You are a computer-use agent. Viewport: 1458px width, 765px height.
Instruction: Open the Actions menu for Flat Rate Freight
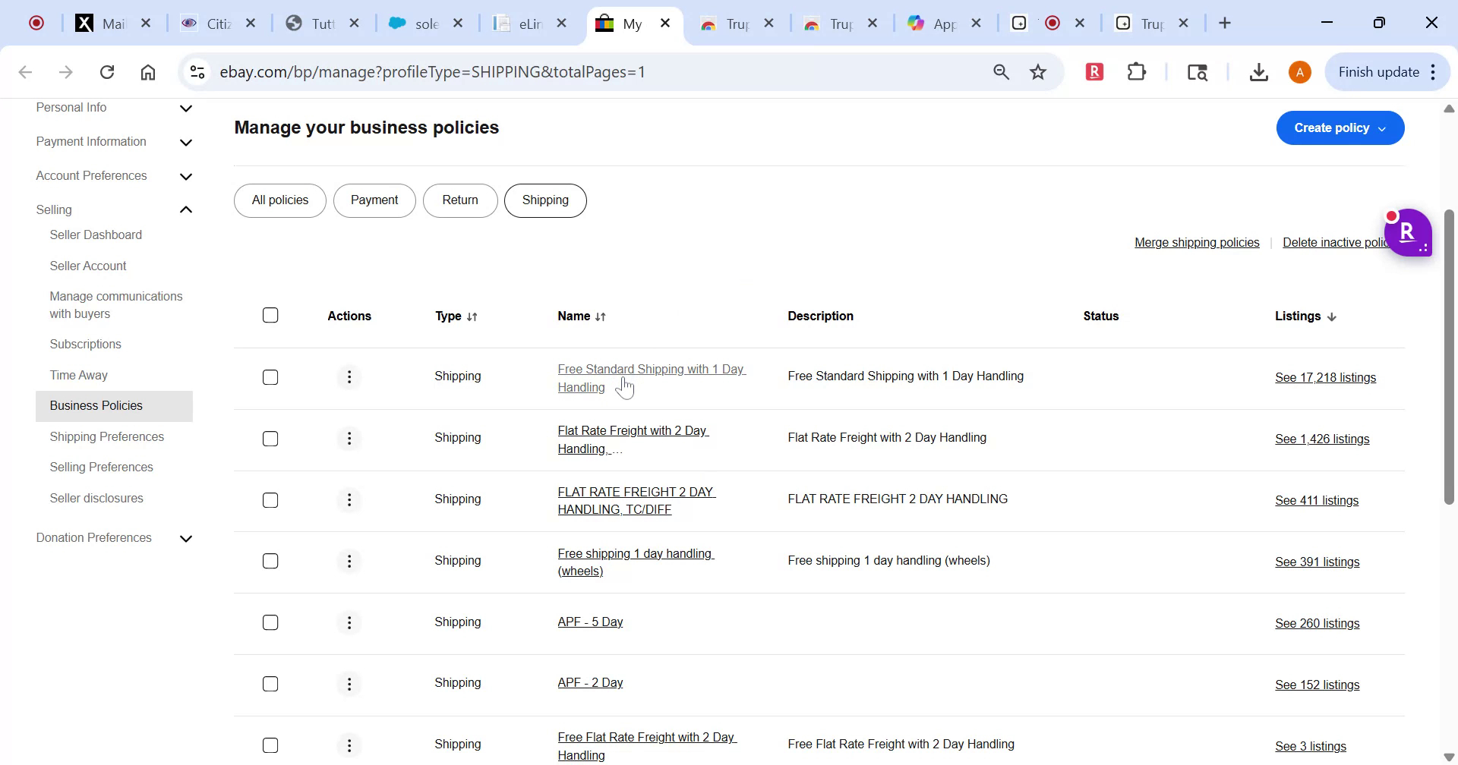[349, 438]
